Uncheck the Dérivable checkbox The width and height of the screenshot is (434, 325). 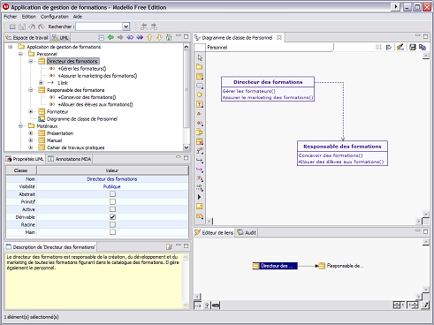112,217
